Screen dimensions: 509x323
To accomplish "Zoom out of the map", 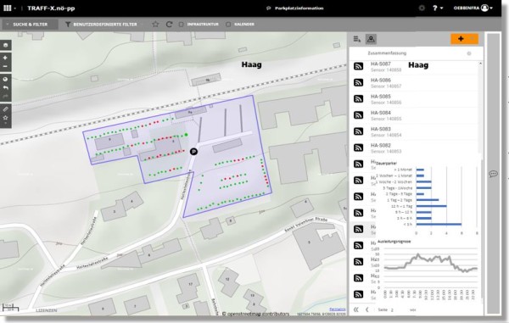I will point(5,66).
